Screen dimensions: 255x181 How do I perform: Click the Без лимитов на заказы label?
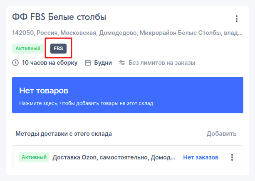(162, 63)
